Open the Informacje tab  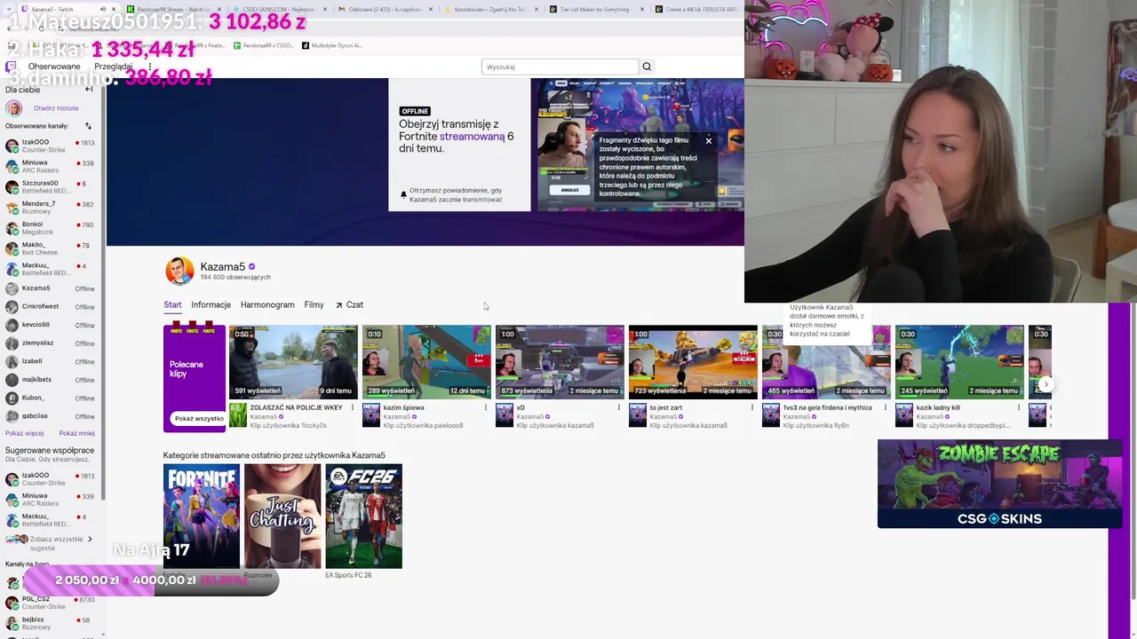(211, 304)
